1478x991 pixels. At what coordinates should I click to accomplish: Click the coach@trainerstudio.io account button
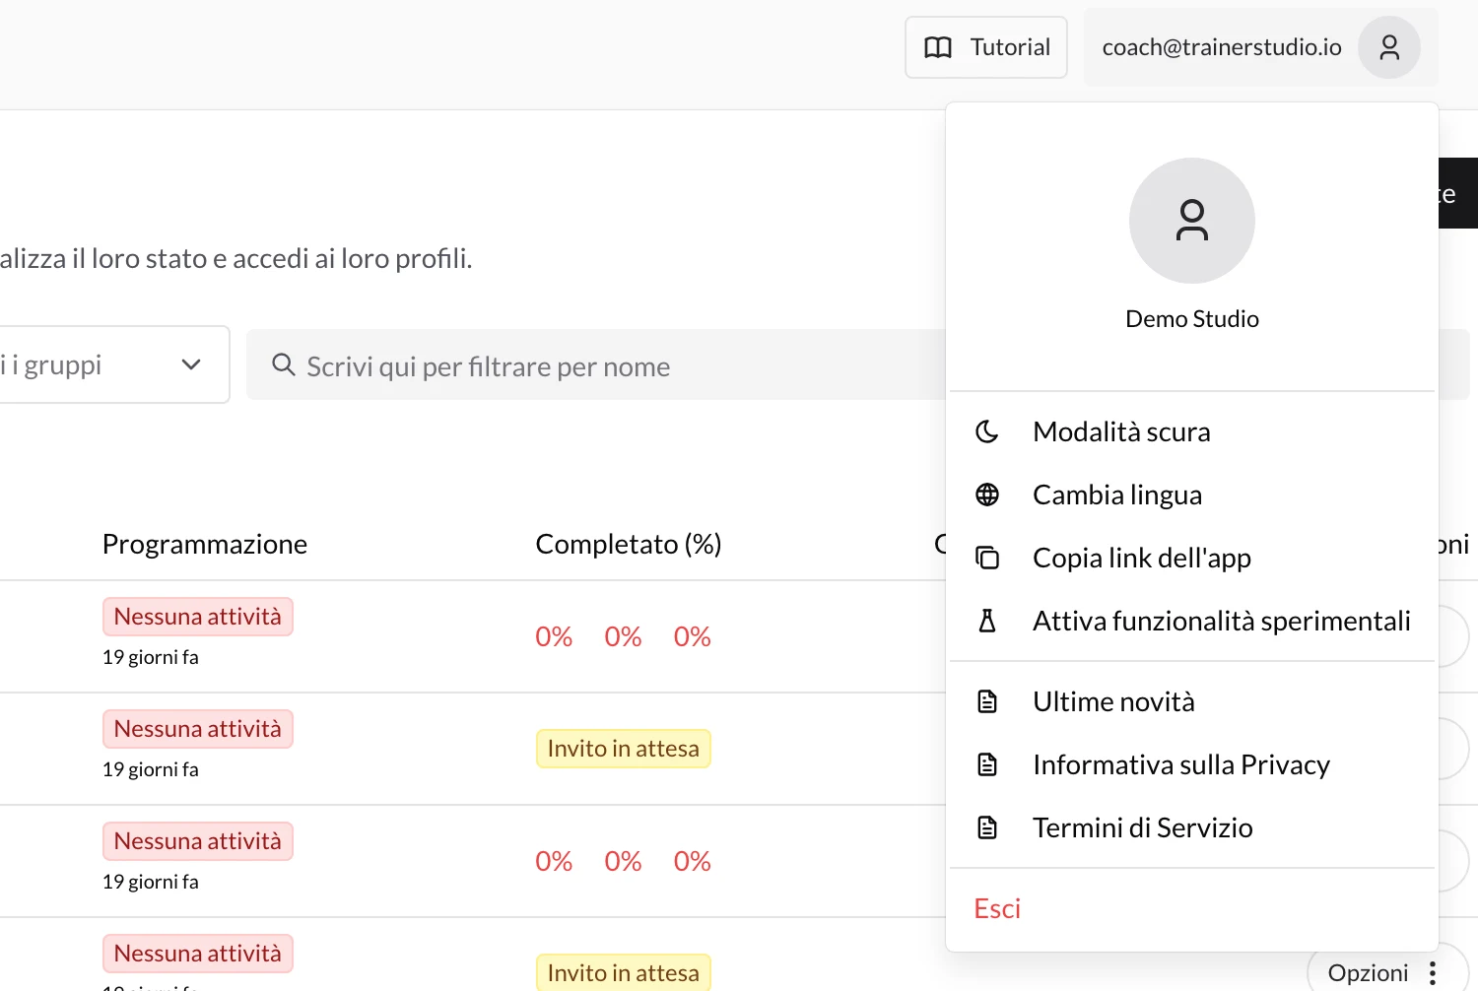pos(1261,47)
